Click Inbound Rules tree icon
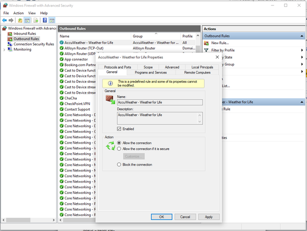Viewport: 307px width, 231px height. pyautogui.click(x=10, y=34)
